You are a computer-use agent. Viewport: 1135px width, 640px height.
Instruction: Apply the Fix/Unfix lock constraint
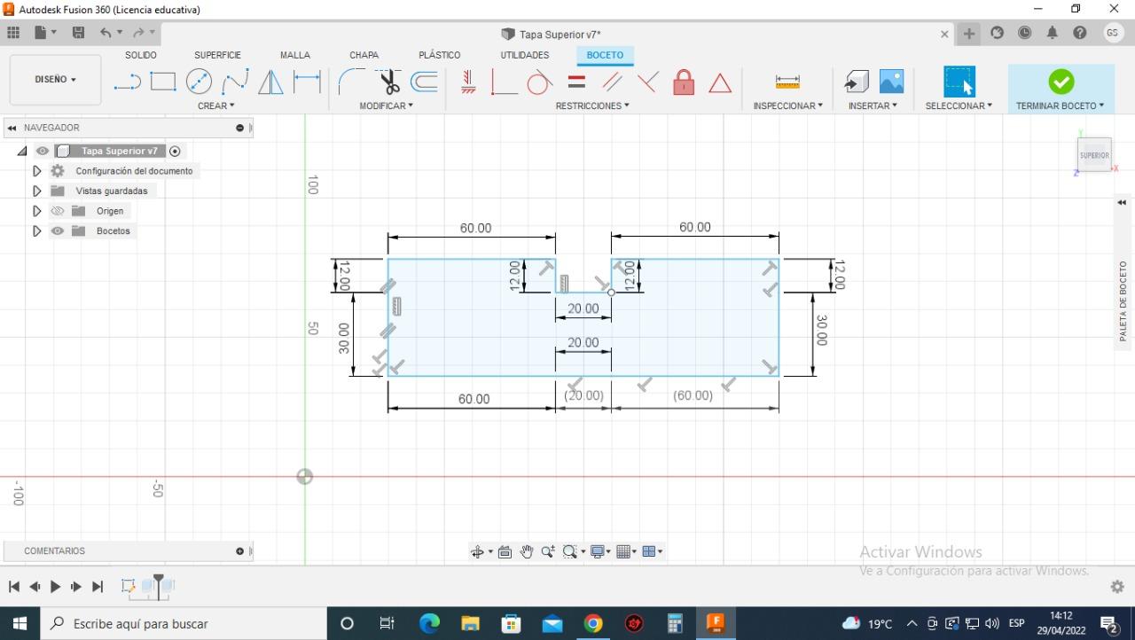(x=684, y=82)
